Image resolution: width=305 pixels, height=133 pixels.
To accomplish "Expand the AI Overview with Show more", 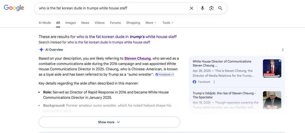I will (x=109, y=122).
